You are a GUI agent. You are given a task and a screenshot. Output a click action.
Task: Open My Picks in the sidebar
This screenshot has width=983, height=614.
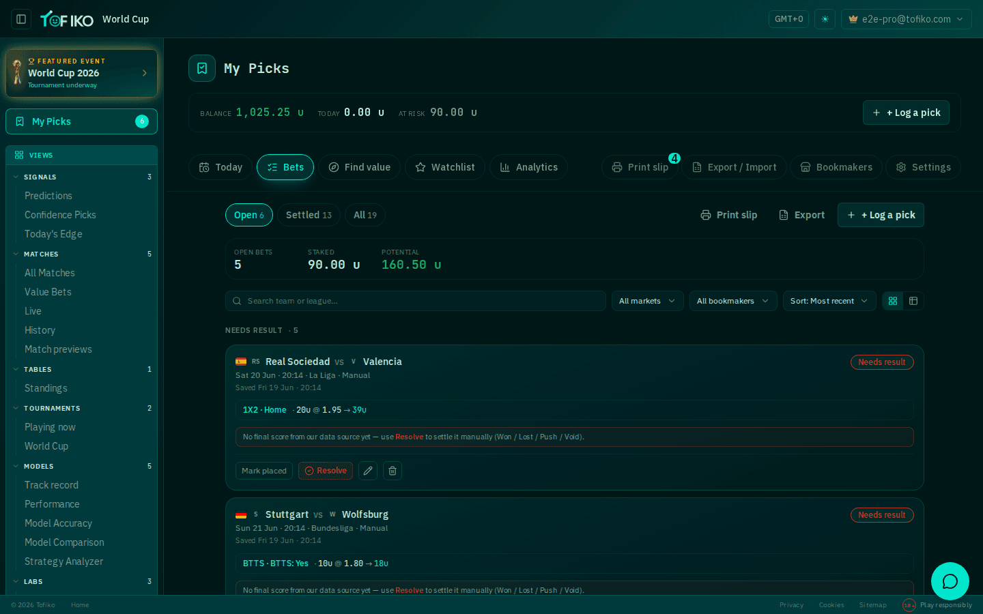pyautogui.click(x=81, y=121)
